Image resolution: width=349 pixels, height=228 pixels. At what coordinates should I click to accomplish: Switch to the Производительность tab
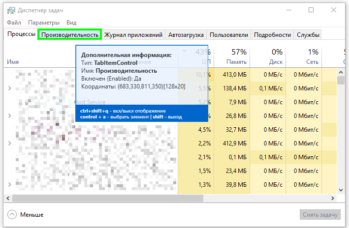[x=70, y=35]
